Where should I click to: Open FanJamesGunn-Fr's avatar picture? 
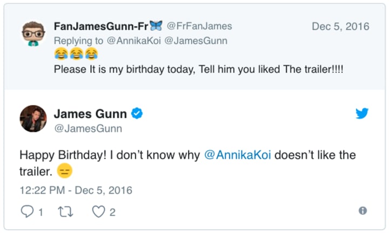point(33,34)
